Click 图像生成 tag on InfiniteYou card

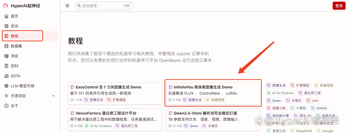click(193, 100)
